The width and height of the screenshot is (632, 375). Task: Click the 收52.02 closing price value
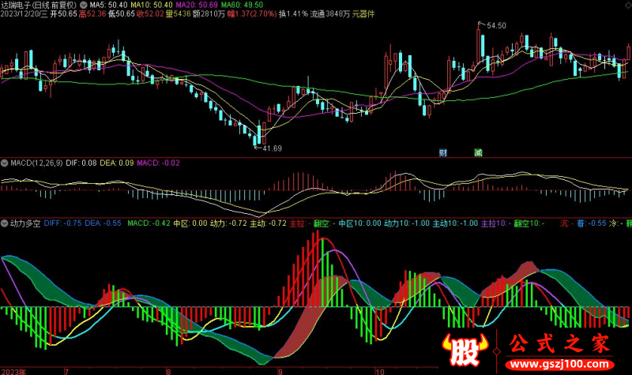click(150, 14)
